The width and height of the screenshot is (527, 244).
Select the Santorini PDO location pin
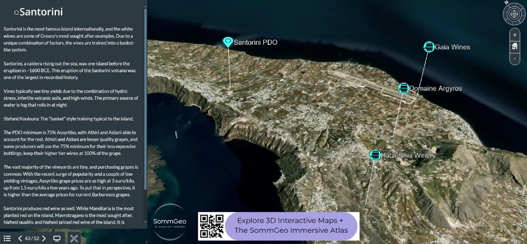click(x=228, y=42)
